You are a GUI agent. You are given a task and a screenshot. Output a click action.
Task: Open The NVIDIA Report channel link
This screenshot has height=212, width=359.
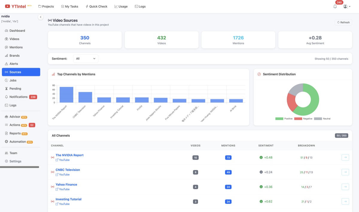pos(69,155)
